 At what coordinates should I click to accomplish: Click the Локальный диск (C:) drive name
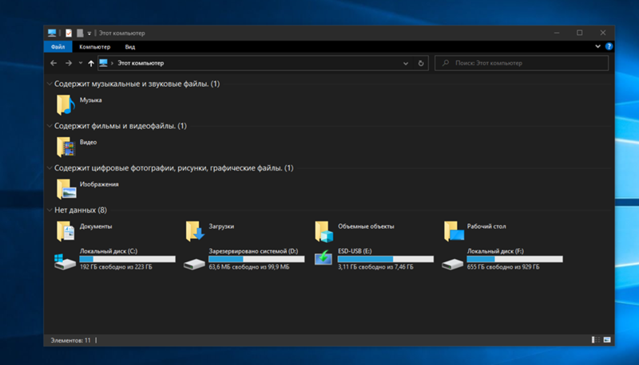tap(109, 251)
